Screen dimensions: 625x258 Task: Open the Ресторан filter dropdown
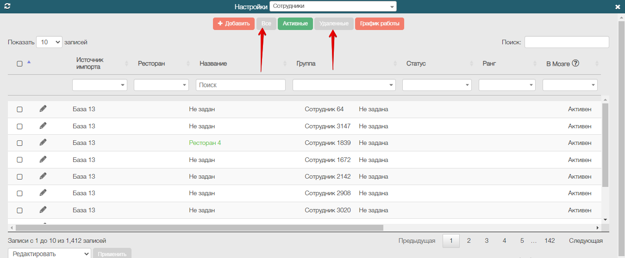[x=161, y=85]
